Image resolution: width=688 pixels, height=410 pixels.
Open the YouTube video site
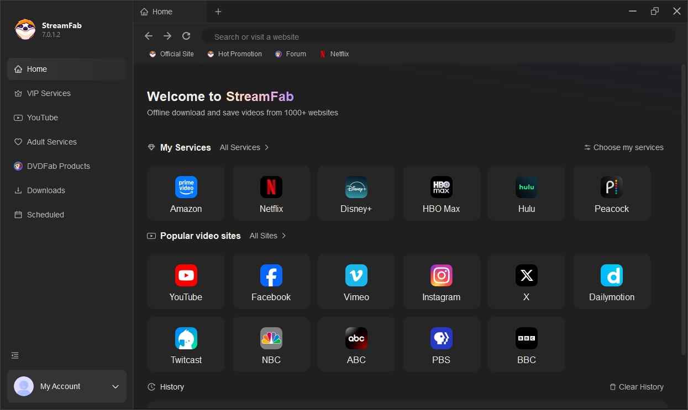tap(186, 281)
